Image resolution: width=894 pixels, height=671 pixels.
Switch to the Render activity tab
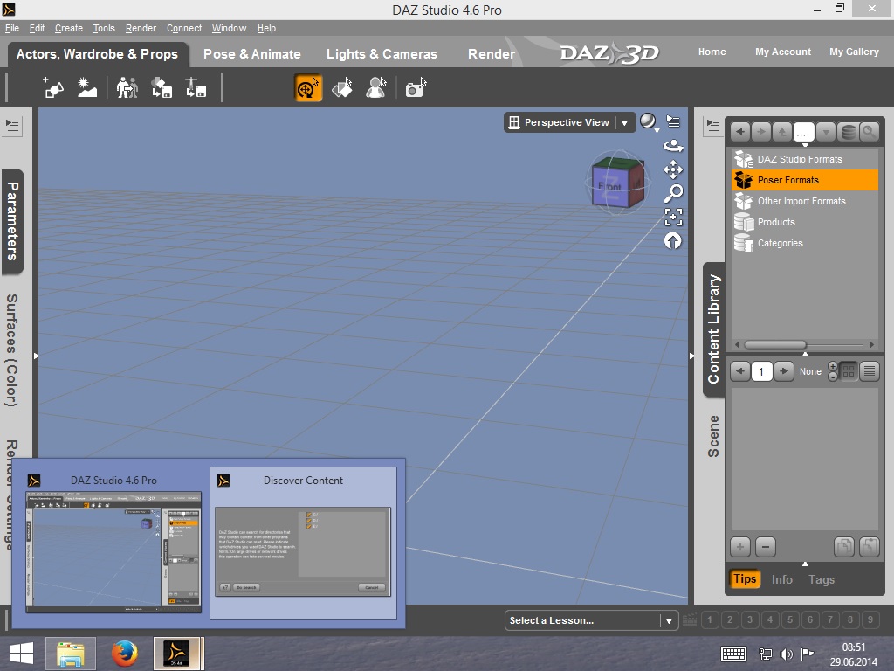(492, 54)
